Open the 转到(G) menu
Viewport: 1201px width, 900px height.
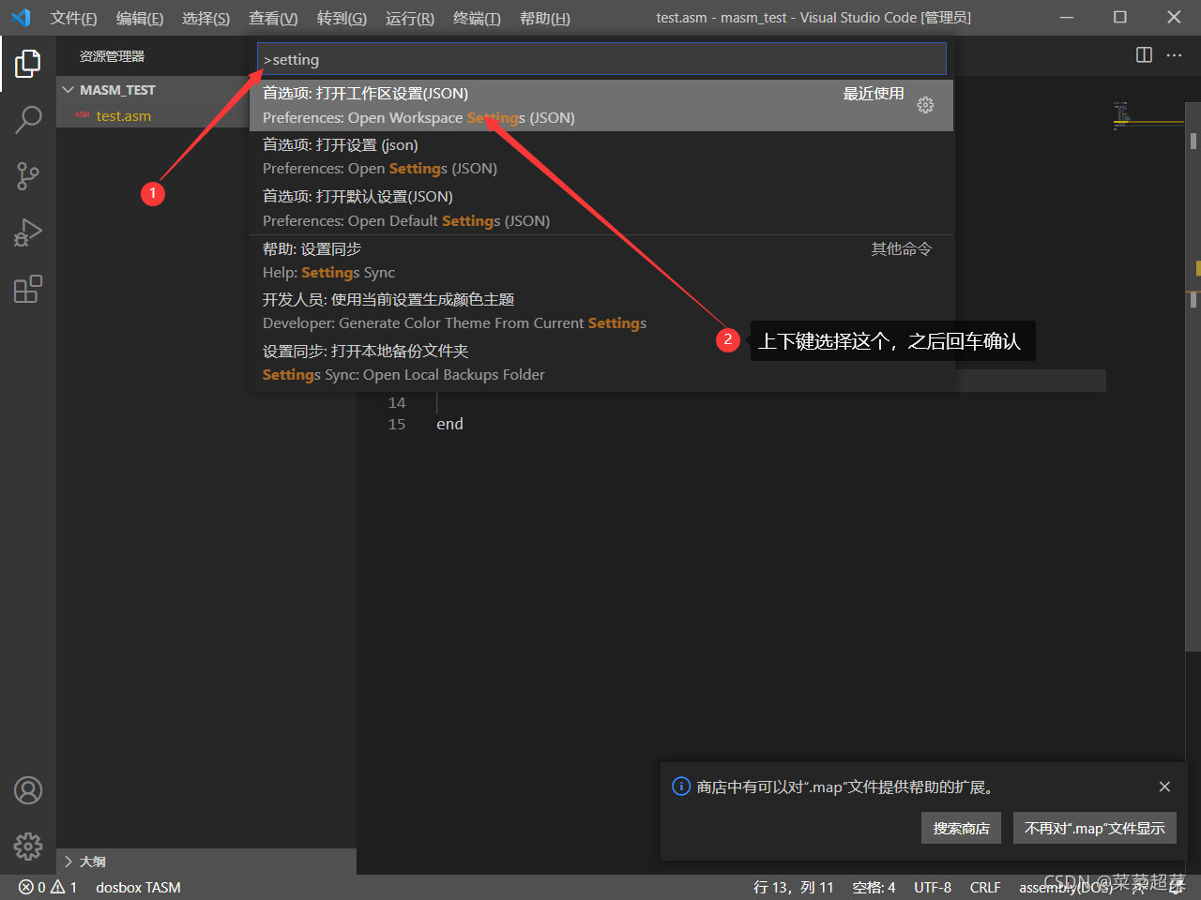pyautogui.click(x=342, y=18)
